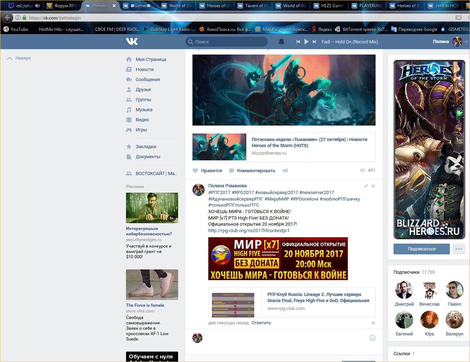This screenshot has width=470, height=362.
Task: Mute the esl_ruhub tab audio
Action: coord(37,6)
